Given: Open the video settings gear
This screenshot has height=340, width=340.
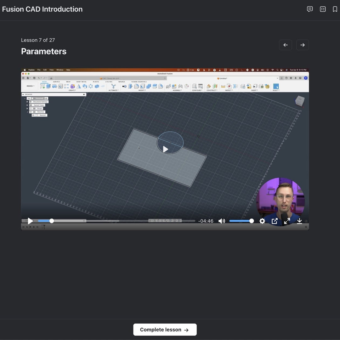Looking at the screenshot, I should click(x=262, y=221).
